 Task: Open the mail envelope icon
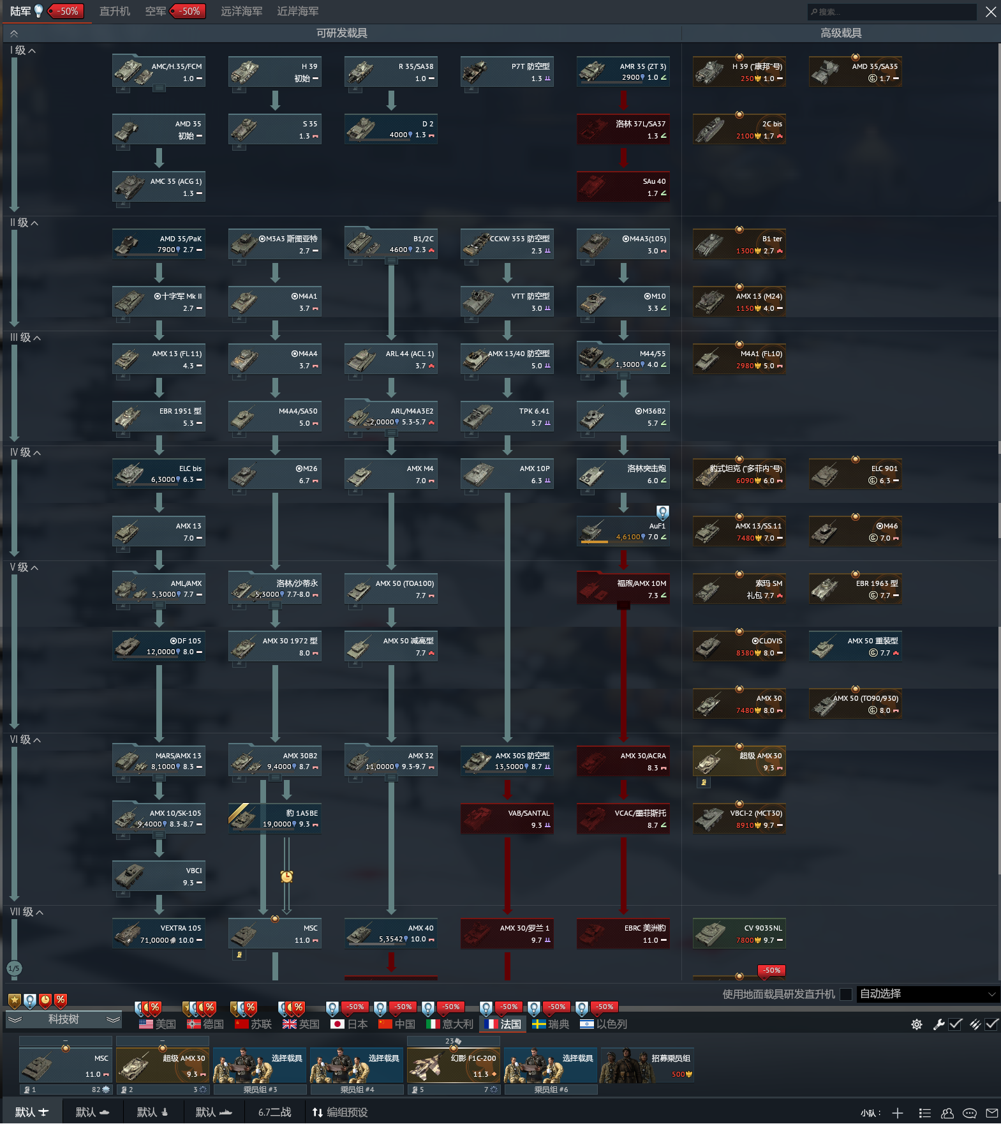click(992, 1113)
